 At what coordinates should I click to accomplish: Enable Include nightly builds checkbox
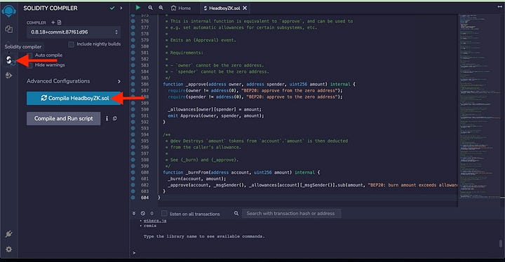[x=71, y=44]
